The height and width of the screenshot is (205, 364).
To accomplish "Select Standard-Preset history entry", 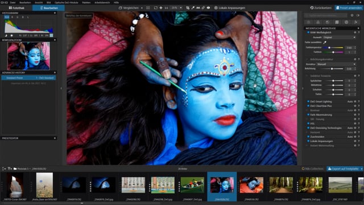I will (x=28, y=78).
